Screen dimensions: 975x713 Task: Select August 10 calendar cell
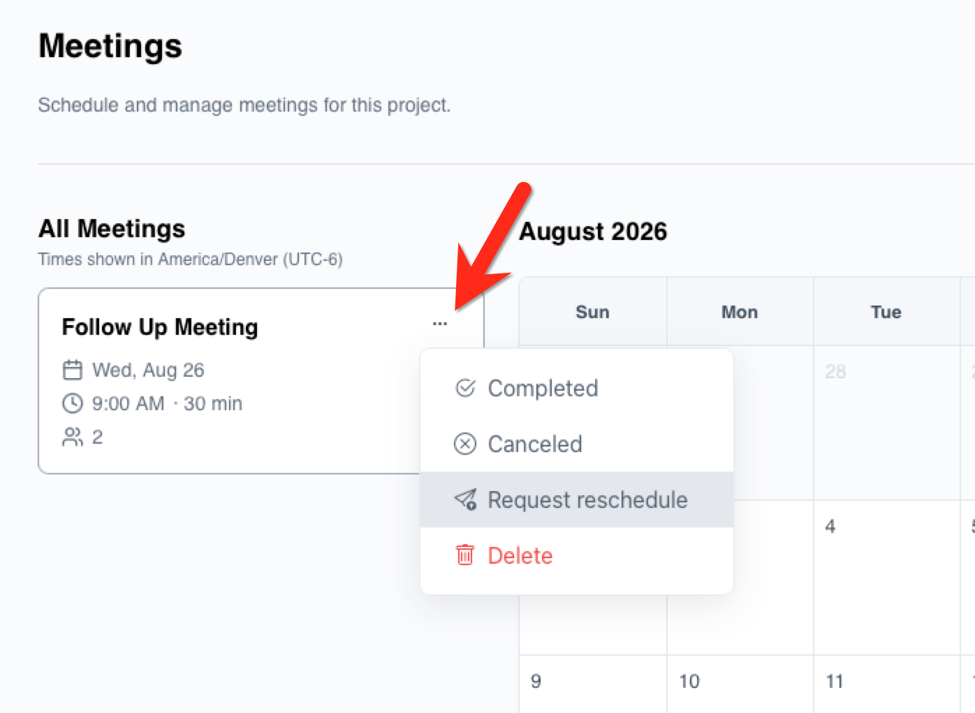pos(740,684)
